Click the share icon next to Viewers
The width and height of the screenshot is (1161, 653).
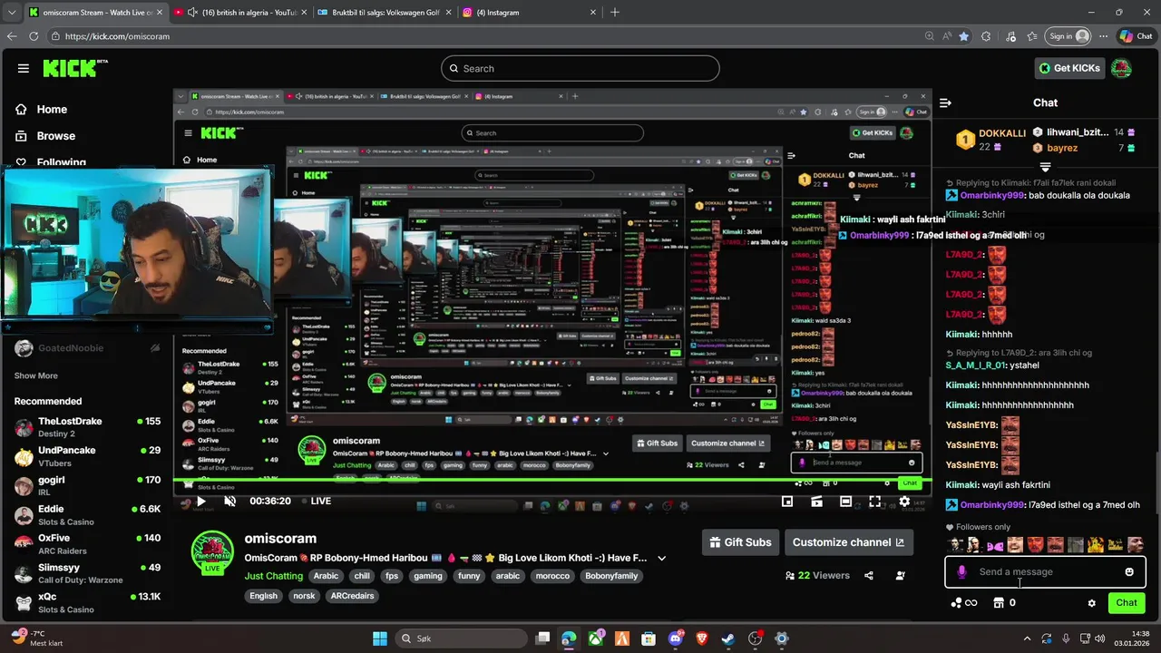(x=869, y=575)
